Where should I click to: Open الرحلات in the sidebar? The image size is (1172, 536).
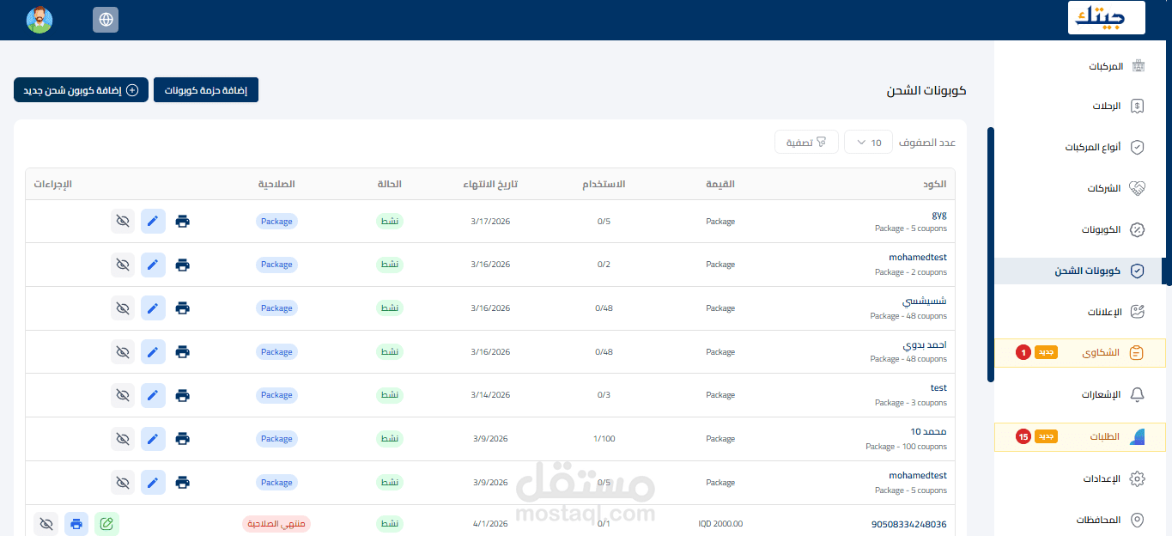1081,107
